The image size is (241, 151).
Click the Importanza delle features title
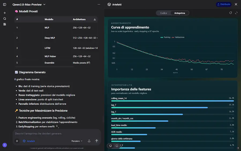coord(131,89)
